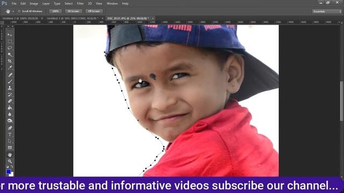Close the Untitled-1 document tab
The image size is (344, 193).
pos(102,18)
